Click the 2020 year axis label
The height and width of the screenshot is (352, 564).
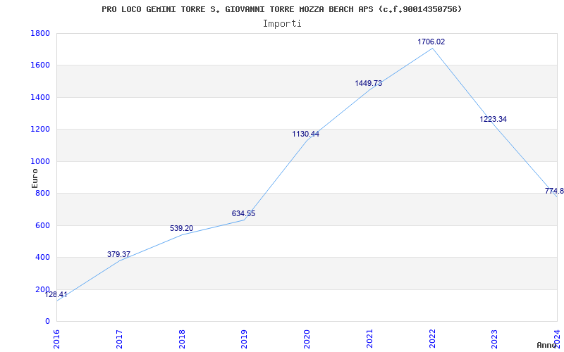coord(307,339)
